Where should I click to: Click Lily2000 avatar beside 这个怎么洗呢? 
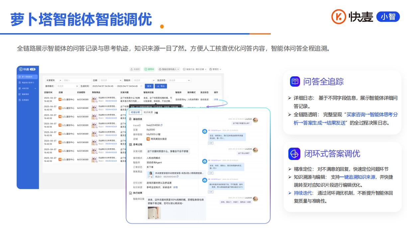point(255,150)
